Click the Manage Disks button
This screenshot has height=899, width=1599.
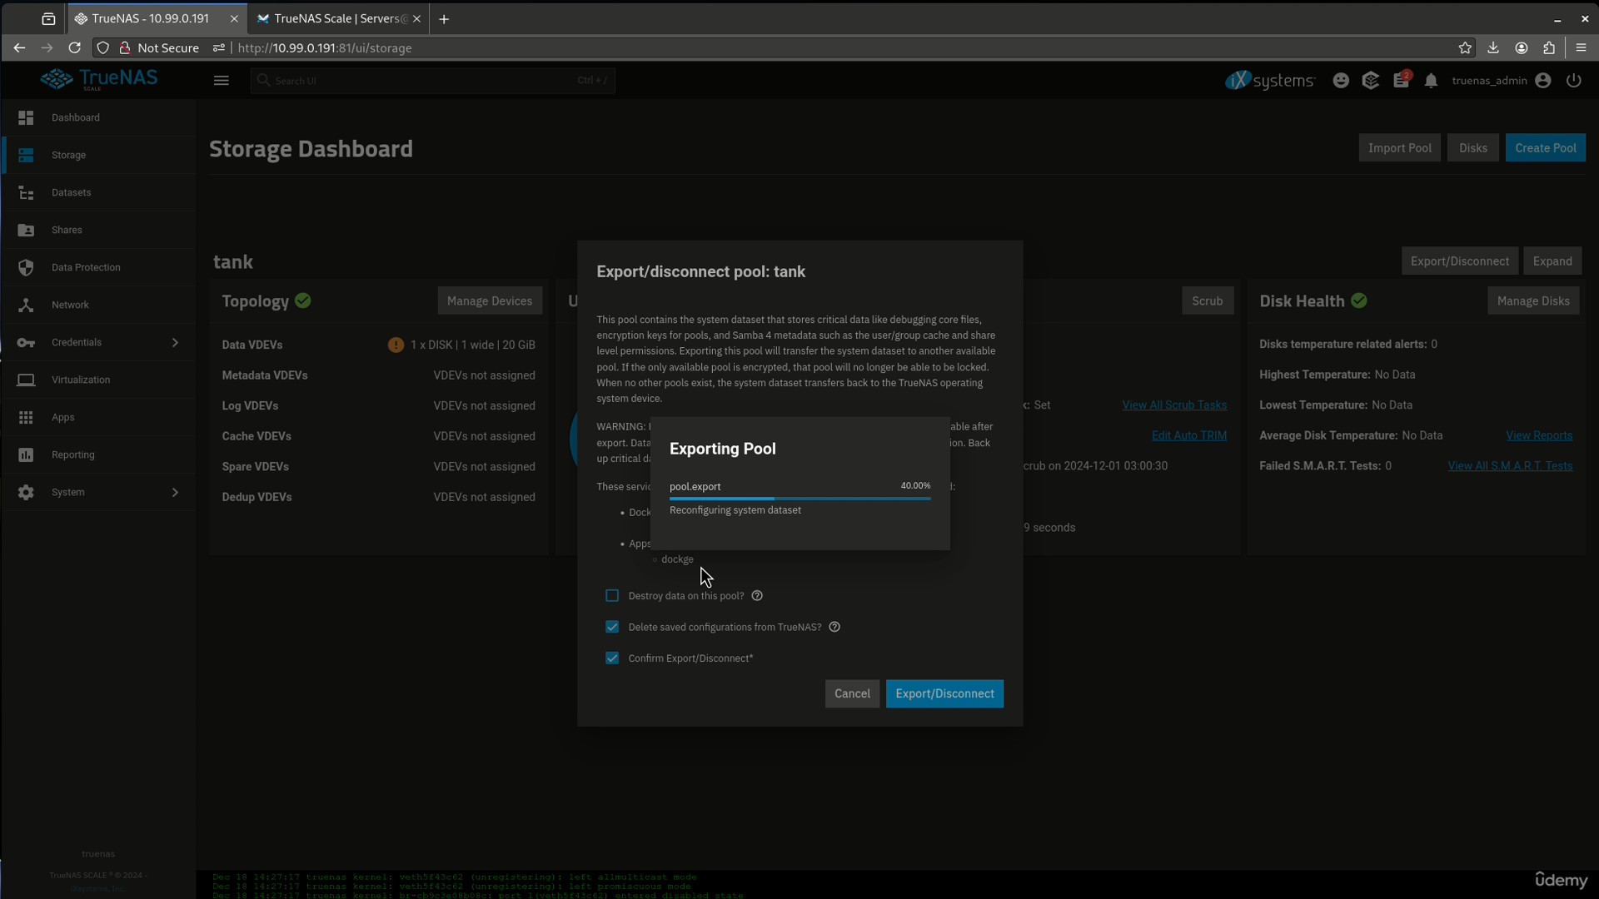(1532, 301)
